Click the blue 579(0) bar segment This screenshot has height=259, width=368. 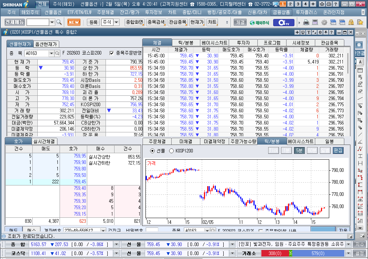point(318,253)
